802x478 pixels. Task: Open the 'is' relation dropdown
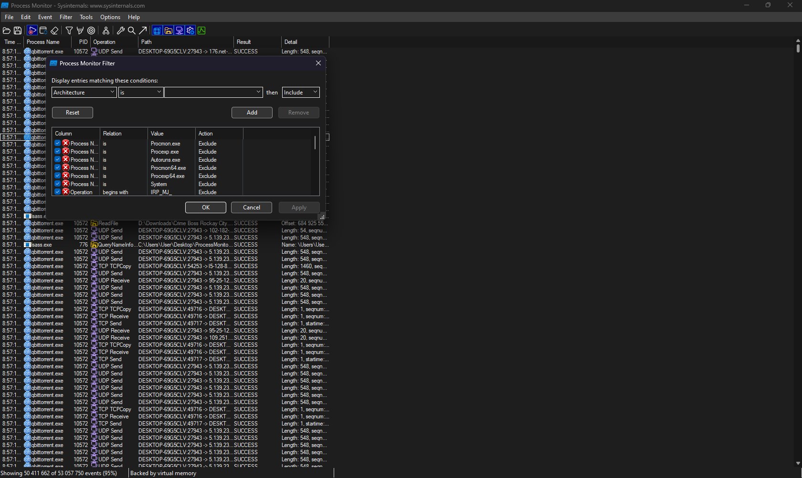click(x=141, y=92)
